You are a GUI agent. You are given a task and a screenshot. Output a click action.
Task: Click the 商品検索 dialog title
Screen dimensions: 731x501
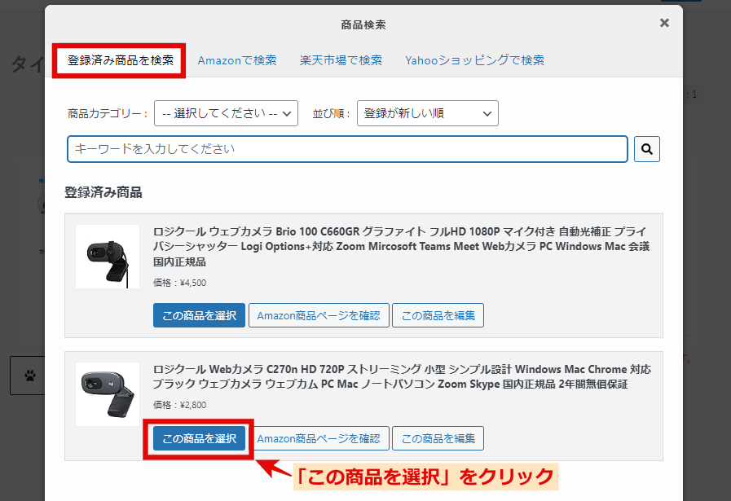click(x=363, y=24)
